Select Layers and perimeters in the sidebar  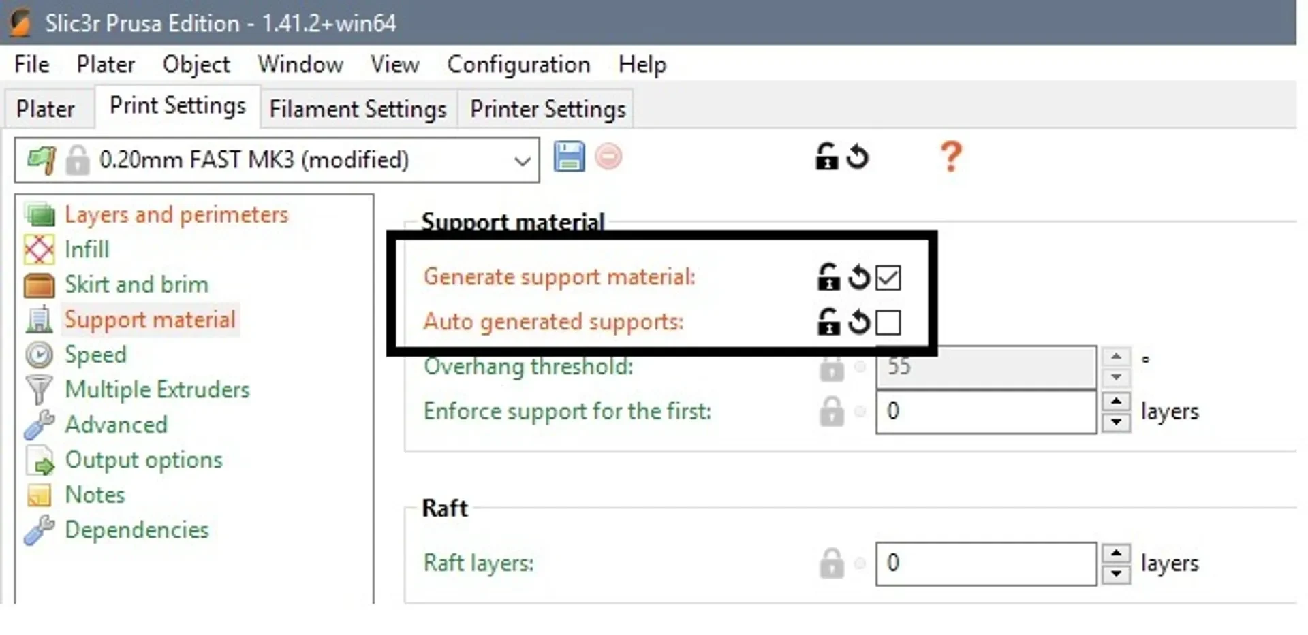pos(176,215)
